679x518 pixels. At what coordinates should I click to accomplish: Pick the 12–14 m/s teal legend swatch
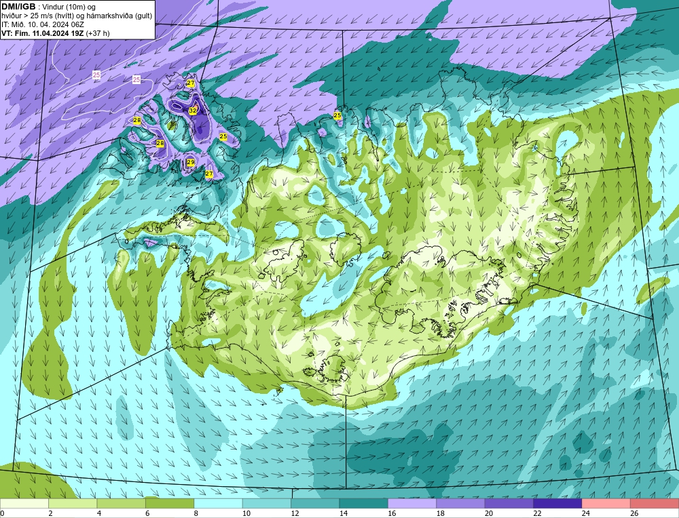315,503
